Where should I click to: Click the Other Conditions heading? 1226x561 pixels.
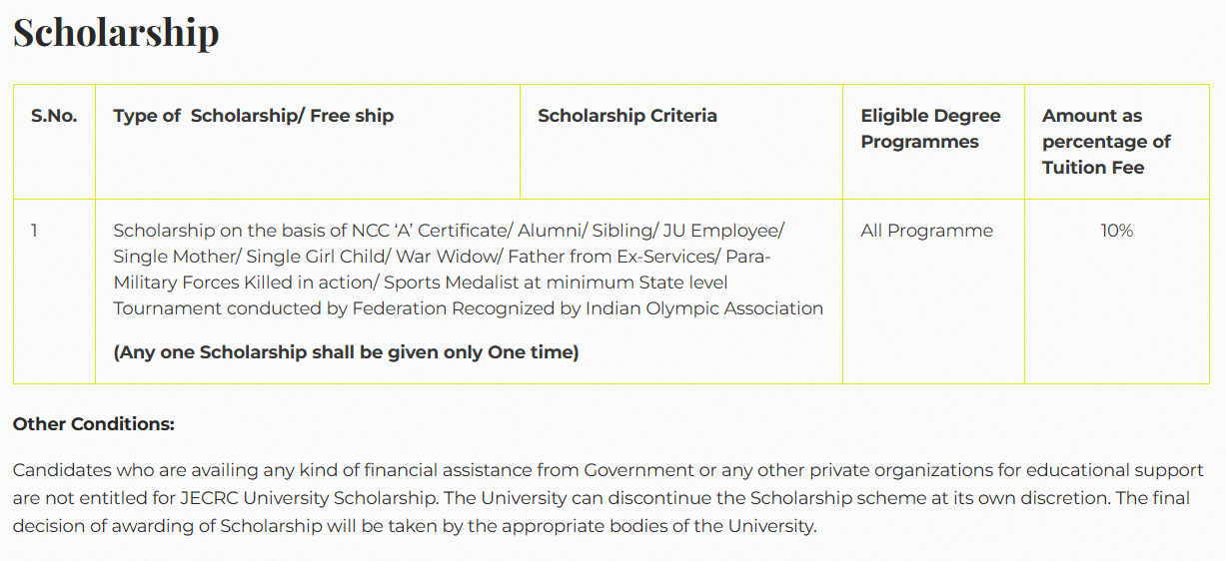(94, 424)
